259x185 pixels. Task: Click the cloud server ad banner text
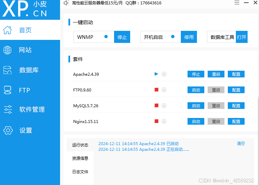pos(117,3)
